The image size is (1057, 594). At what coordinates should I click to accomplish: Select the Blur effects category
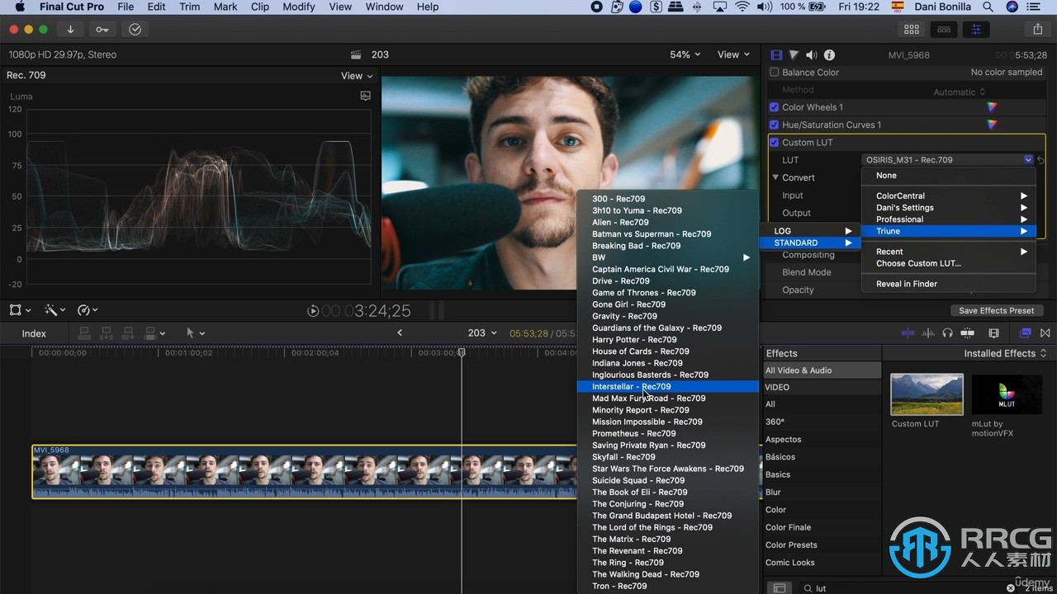pyautogui.click(x=822, y=493)
